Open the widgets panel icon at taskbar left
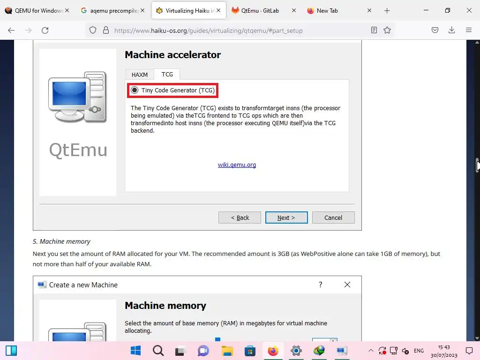480x360 pixels. pyautogui.click(x=11, y=351)
